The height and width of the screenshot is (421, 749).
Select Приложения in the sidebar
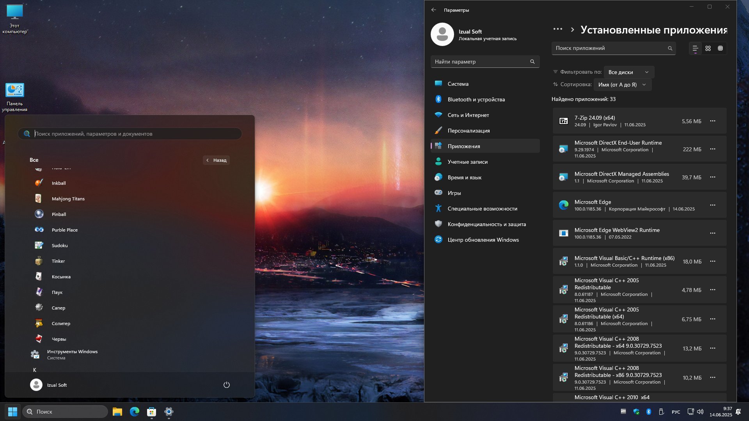(x=485, y=146)
